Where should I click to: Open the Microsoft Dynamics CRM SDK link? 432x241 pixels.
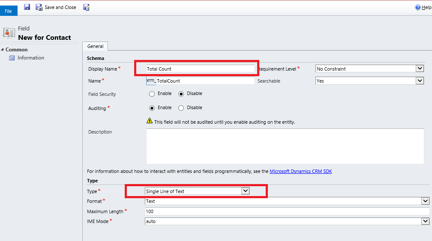point(300,171)
